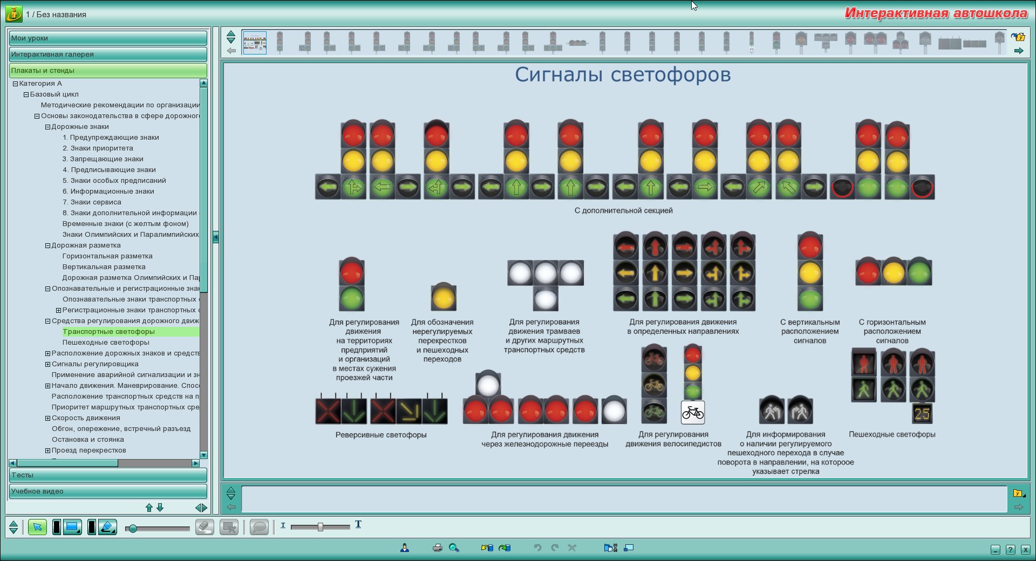Viewport: 1036px width, 561px height.
Task: Open Вертикальная разметка tree item
Action: click(x=104, y=267)
